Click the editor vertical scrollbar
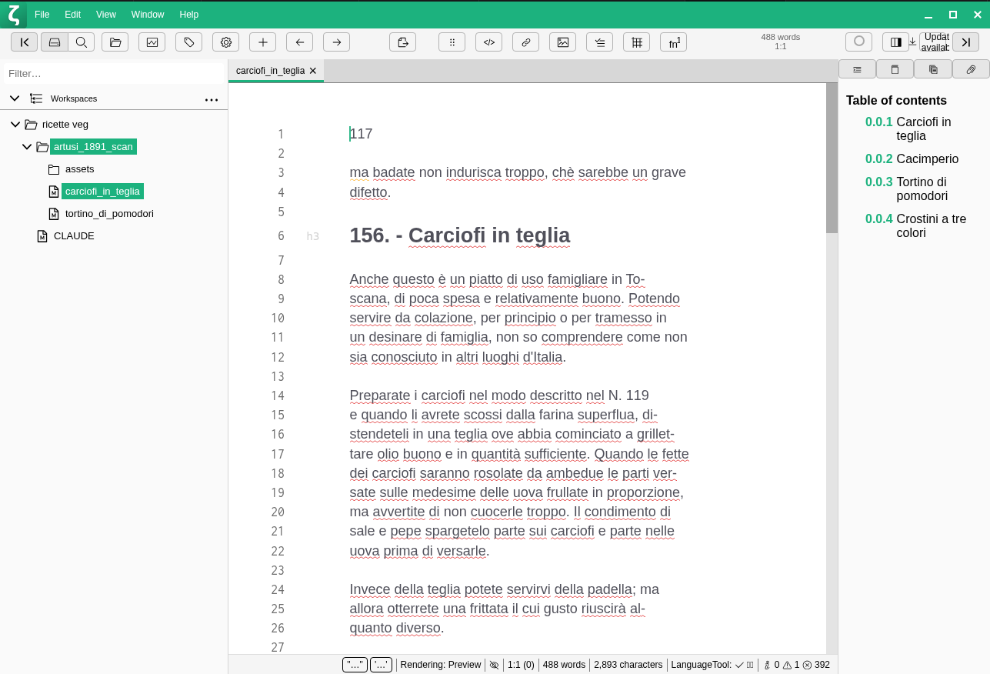The height and width of the screenshot is (674, 990). pos(832,158)
